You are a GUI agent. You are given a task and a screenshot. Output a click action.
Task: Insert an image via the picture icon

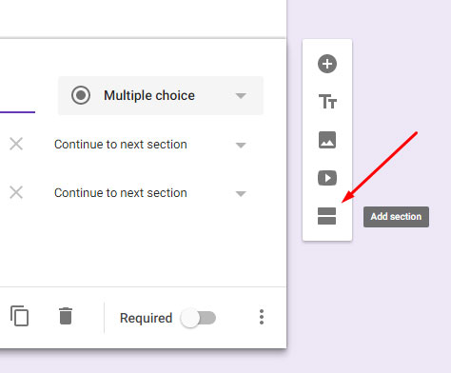327,140
